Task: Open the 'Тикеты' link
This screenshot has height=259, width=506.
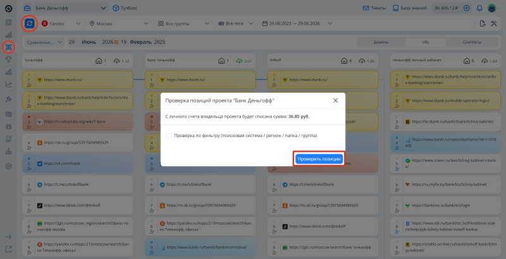Action: coord(374,8)
